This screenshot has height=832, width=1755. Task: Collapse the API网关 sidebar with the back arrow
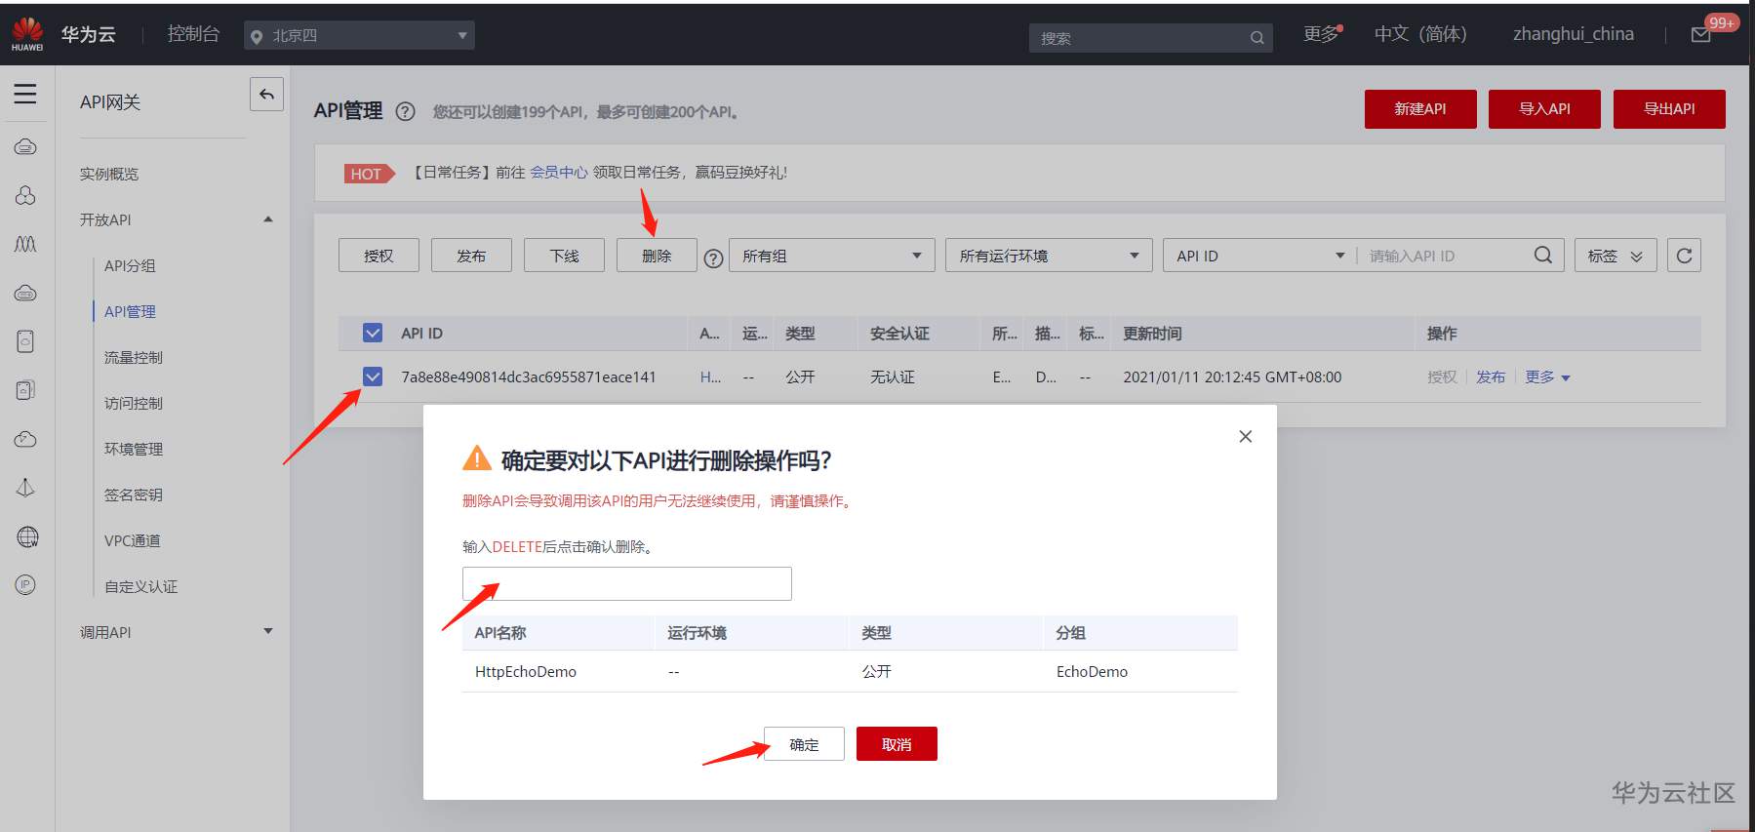tap(266, 95)
